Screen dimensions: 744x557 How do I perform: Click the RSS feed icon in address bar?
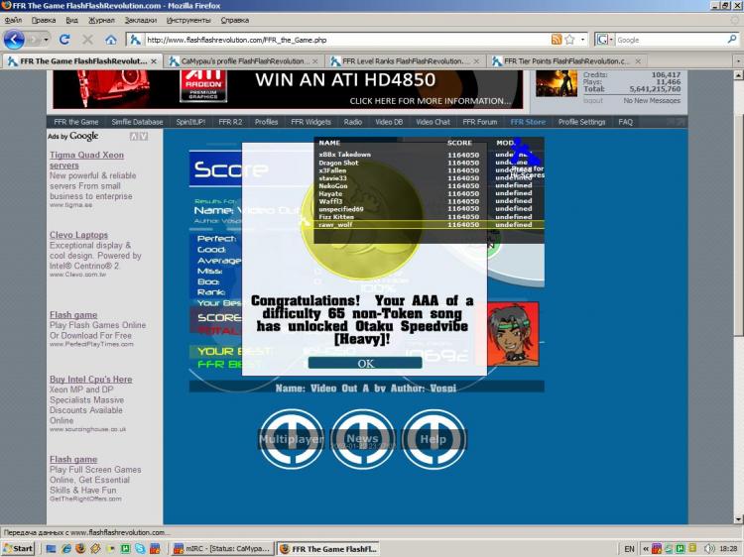(x=557, y=40)
